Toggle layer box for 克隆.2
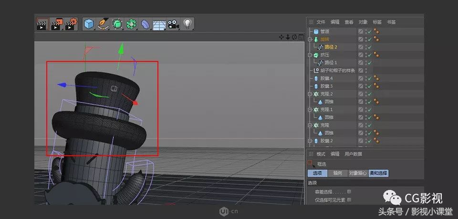 coord(361,94)
